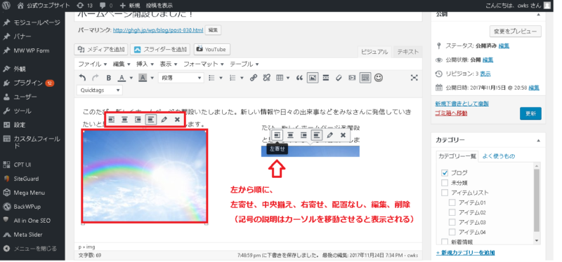The height and width of the screenshot is (262, 562).
Task: Open the フォーマット menu
Action: click(x=204, y=64)
